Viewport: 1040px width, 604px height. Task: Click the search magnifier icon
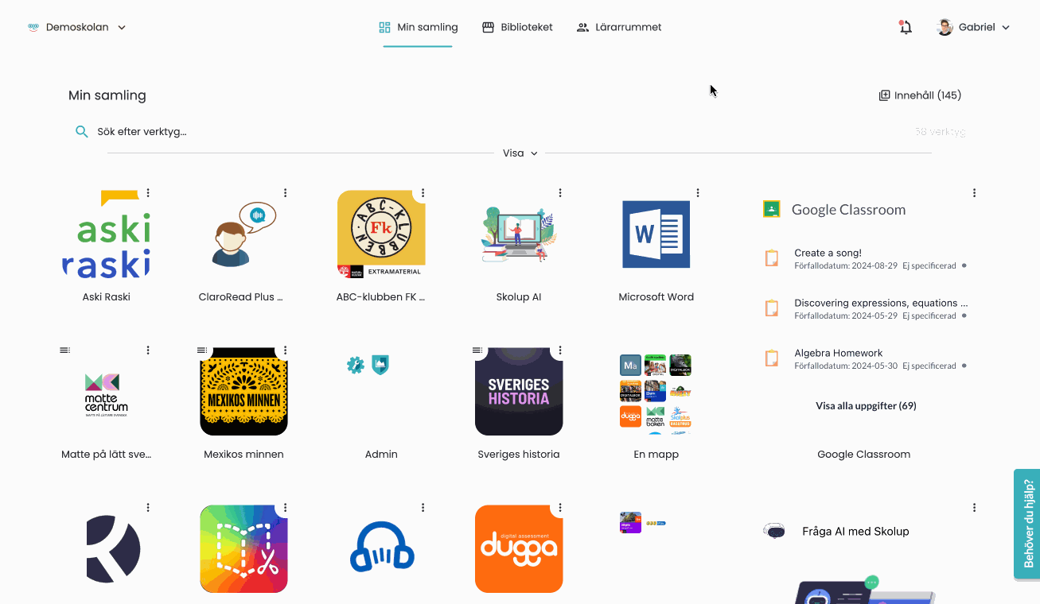81,132
